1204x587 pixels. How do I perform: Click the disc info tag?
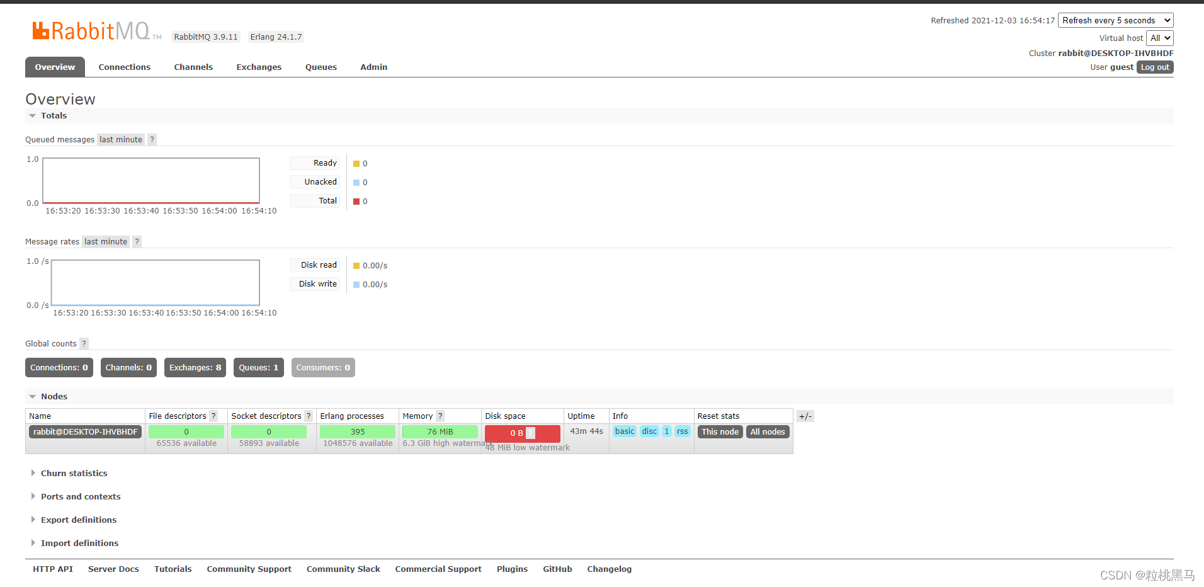point(649,431)
